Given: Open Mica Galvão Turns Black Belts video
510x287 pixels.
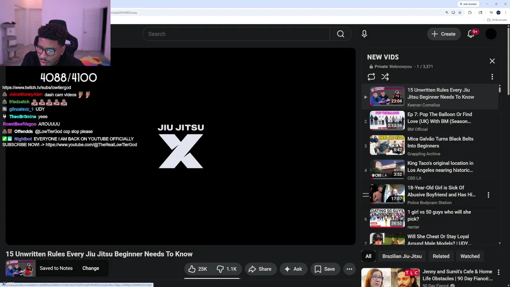Looking at the screenshot, I should pyautogui.click(x=440, y=142).
